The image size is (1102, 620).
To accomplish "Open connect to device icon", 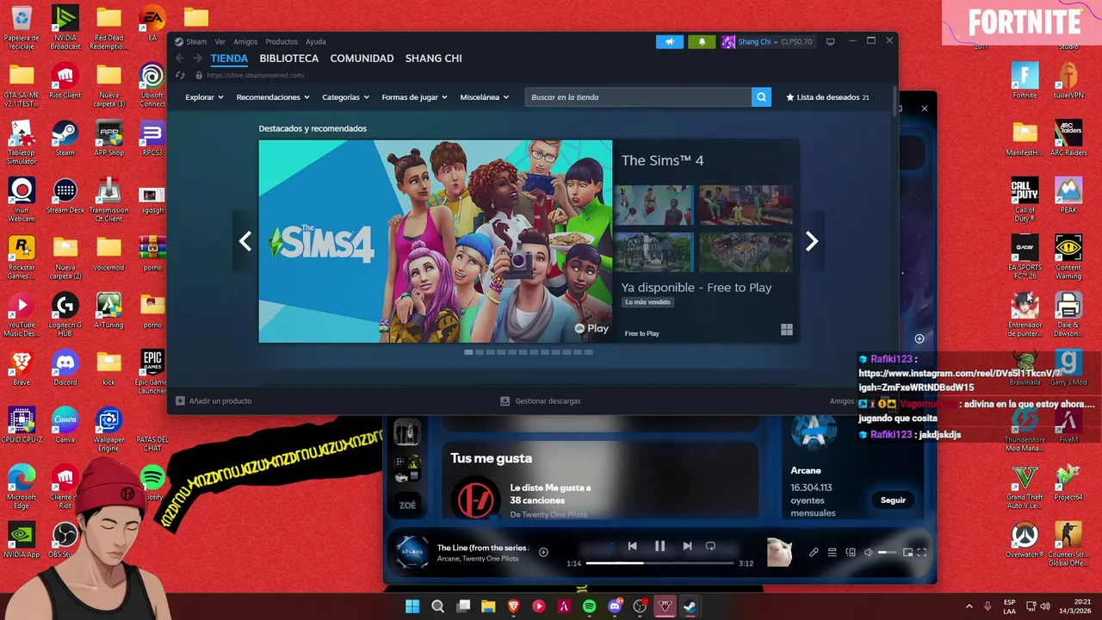I will (x=851, y=552).
